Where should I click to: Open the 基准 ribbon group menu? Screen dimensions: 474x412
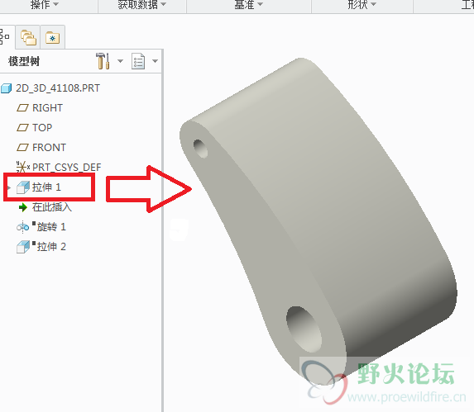pos(249,4)
